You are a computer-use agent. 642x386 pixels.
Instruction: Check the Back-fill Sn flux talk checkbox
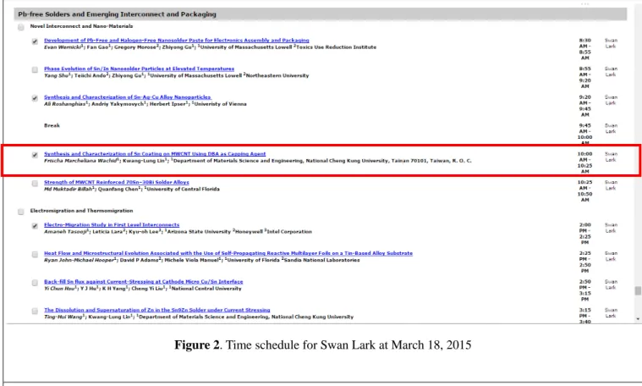tap(35, 283)
